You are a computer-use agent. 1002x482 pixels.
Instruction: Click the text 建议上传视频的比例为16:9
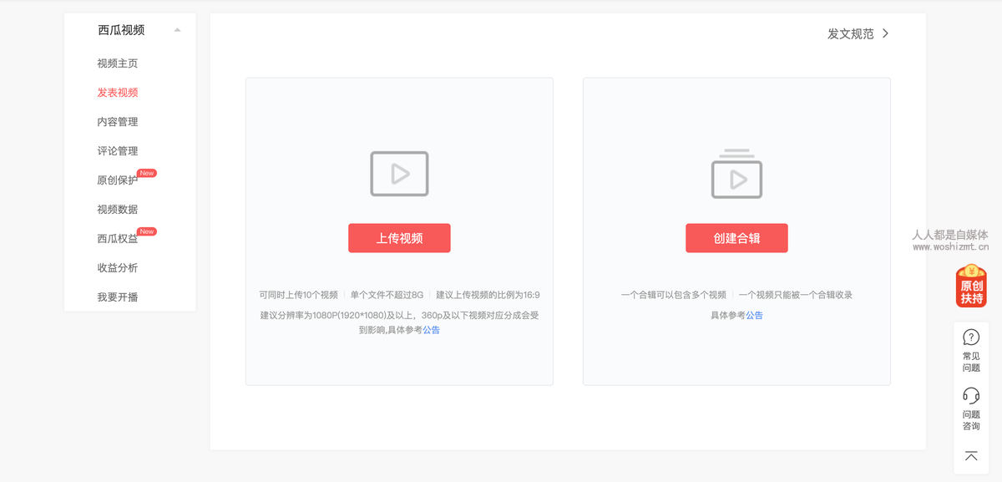488,295
